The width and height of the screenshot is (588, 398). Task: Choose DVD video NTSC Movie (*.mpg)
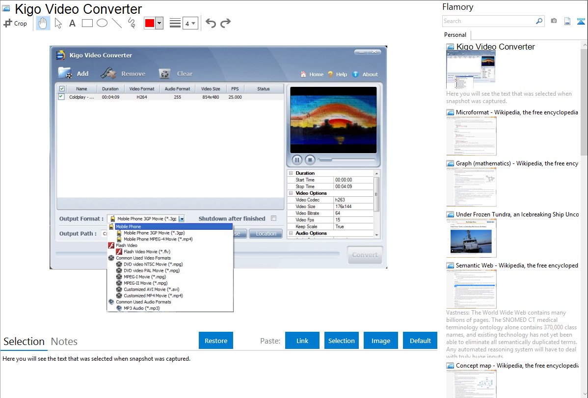[153, 264]
